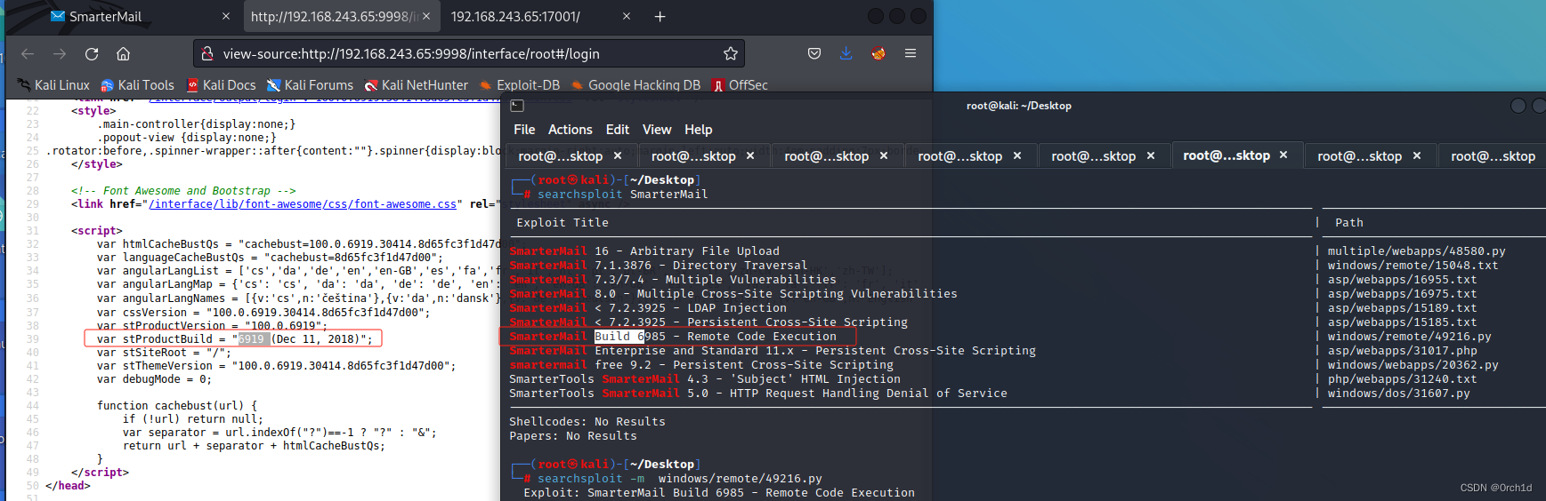This screenshot has height=501, width=1546.
Task: Click 'SmarterTools SmarterMail 4.3' HTML Injection row
Action: [x=705, y=379]
